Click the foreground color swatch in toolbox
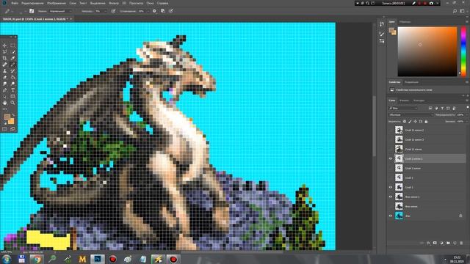470x264 pixels. click(x=7, y=117)
